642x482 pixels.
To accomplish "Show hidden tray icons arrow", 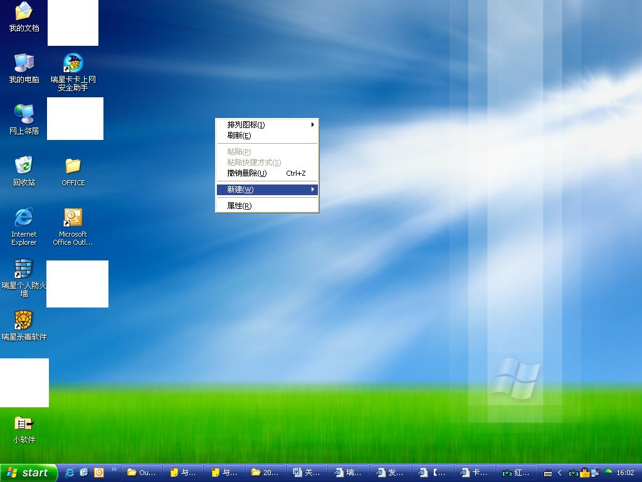I will [x=560, y=473].
